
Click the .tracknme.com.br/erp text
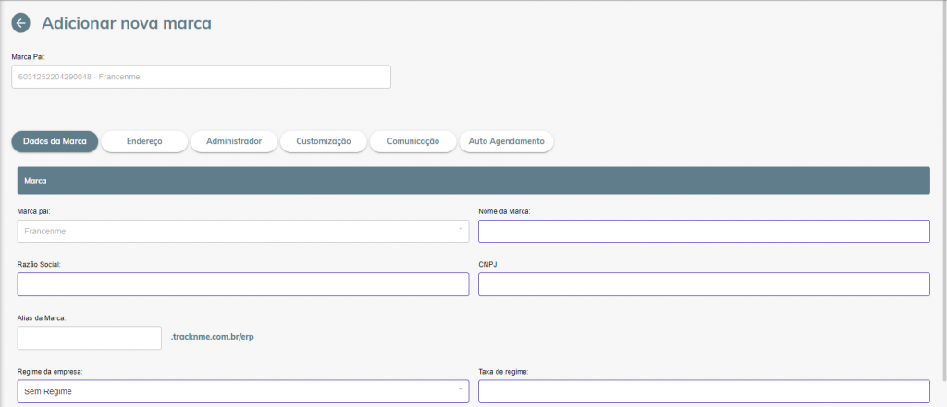(x=213, y=337)
